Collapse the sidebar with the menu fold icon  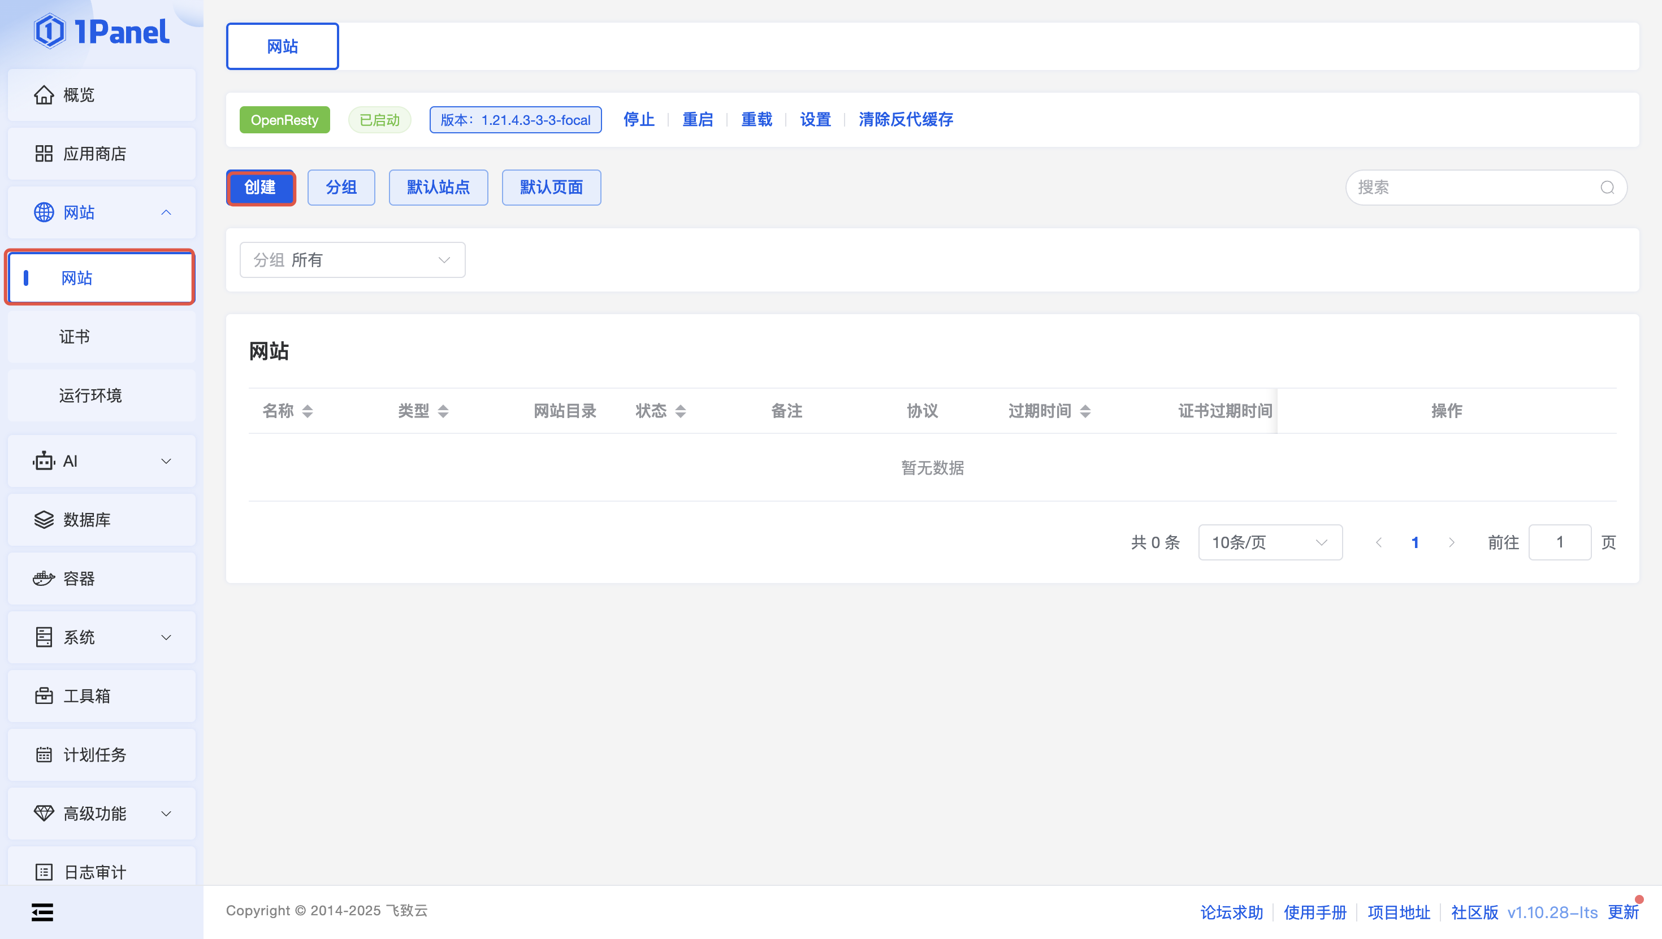click(42, 912)
